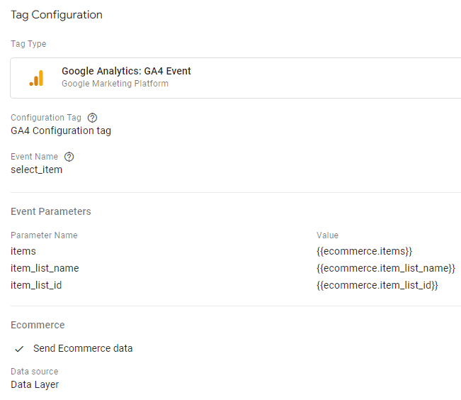Screen dimensions: 461x400
Task: Click the GA4 Configuration tag value
Action: 61,130
